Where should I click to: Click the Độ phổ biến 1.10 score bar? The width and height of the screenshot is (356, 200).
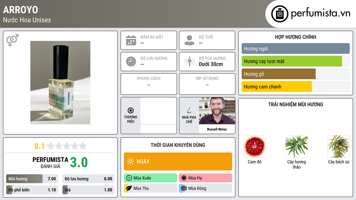(x=32, y=190)
